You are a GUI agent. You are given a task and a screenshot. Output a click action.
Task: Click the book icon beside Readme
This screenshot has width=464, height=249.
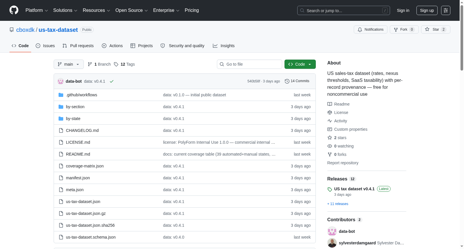[330, 104]
